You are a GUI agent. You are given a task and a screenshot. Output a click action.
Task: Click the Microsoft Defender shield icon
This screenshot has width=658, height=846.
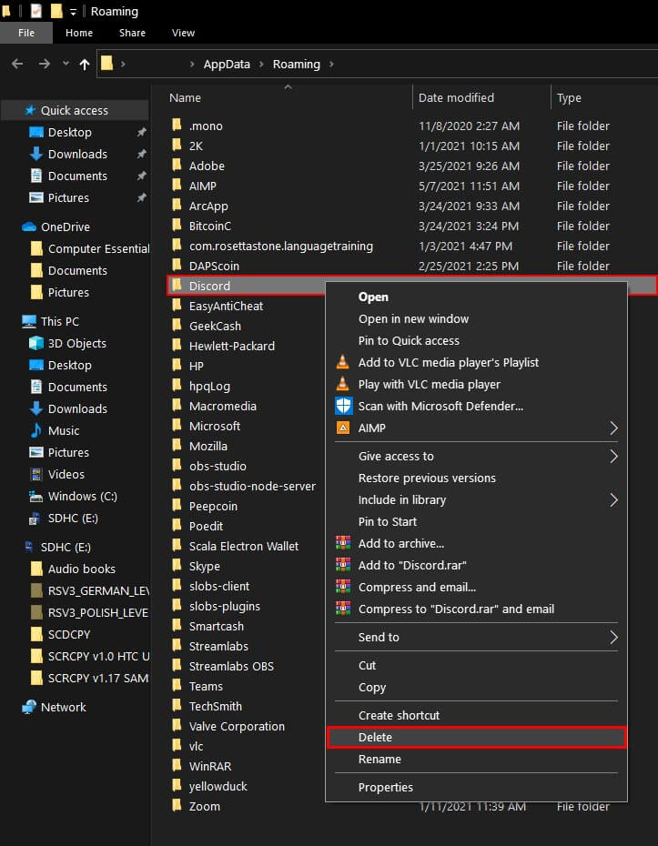(x=343, y=406)
